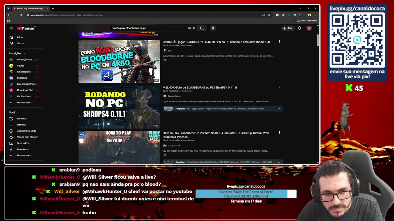Open the Todos os favoritos folder
394x221 pixels.
307,21
